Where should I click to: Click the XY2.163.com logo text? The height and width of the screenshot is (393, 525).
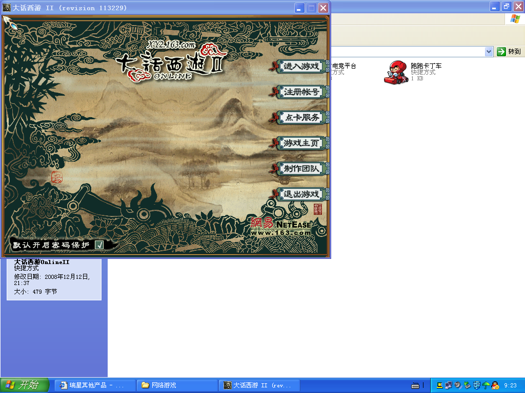click(x=171, y=45)
